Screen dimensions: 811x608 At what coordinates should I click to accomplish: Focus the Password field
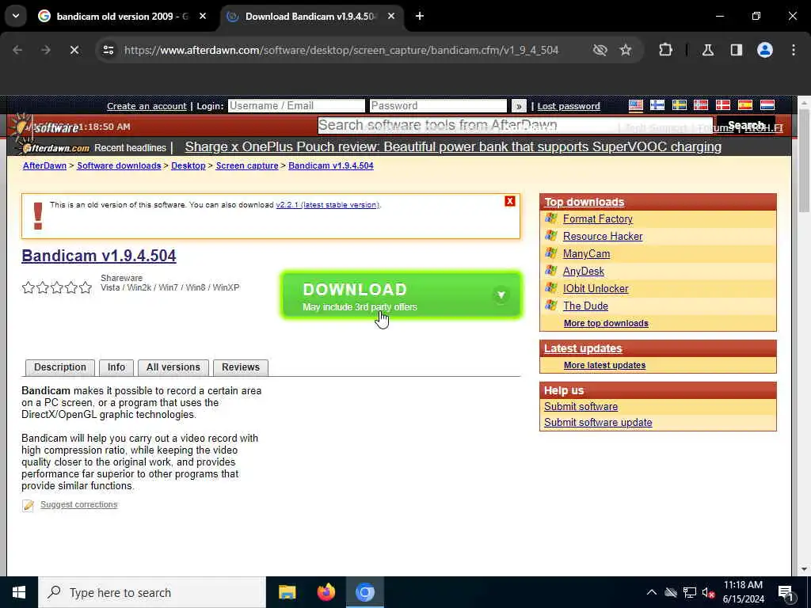[438, 106]
